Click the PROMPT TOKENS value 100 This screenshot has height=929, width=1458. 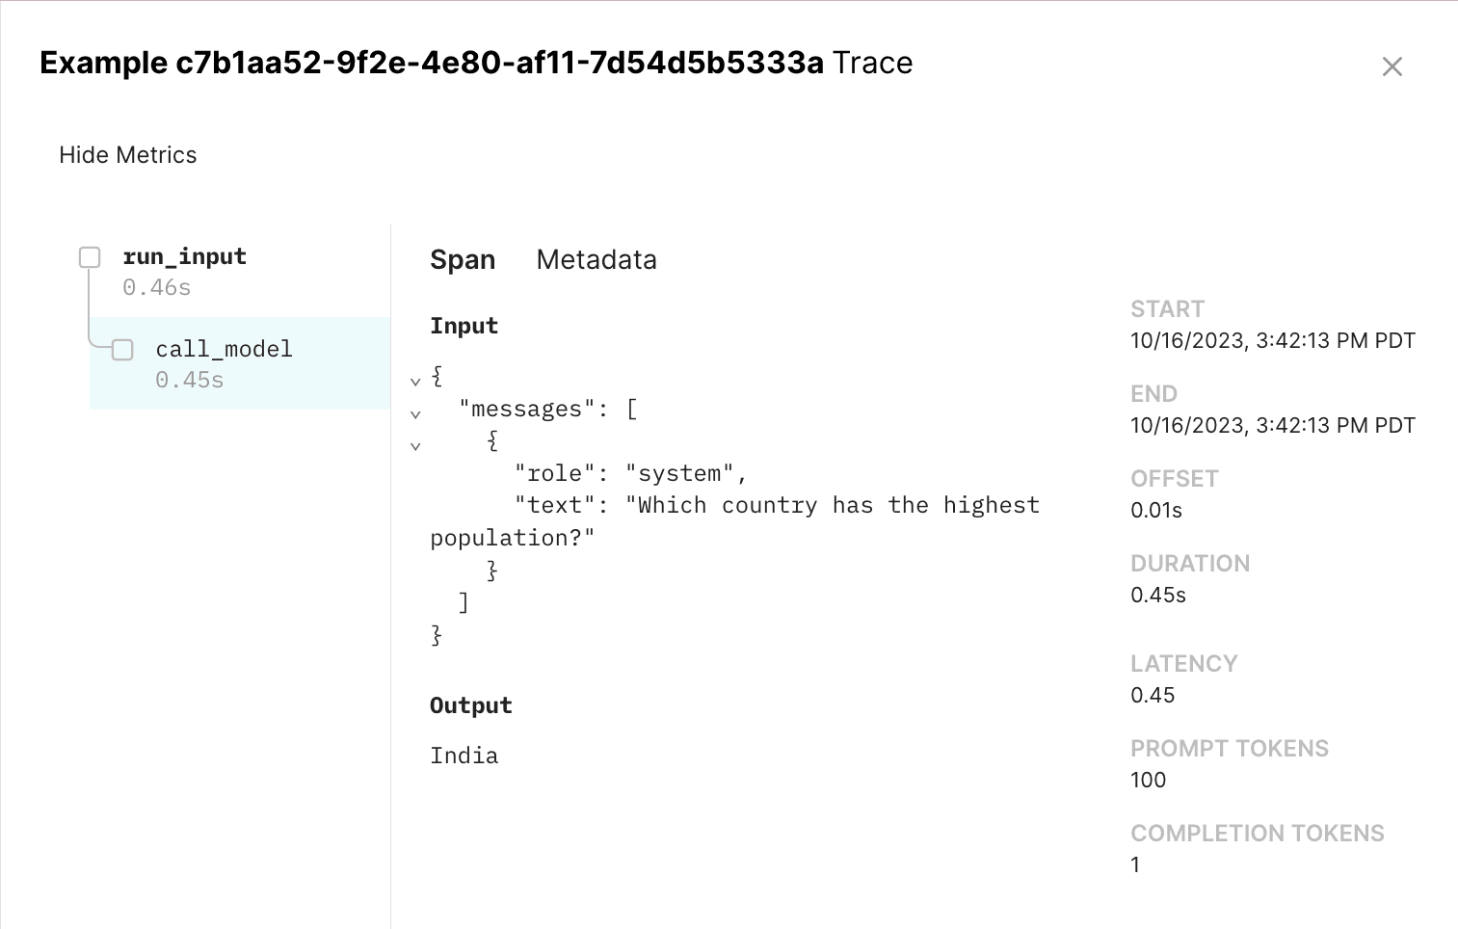pyautogui.click(x=1148, y=781)
